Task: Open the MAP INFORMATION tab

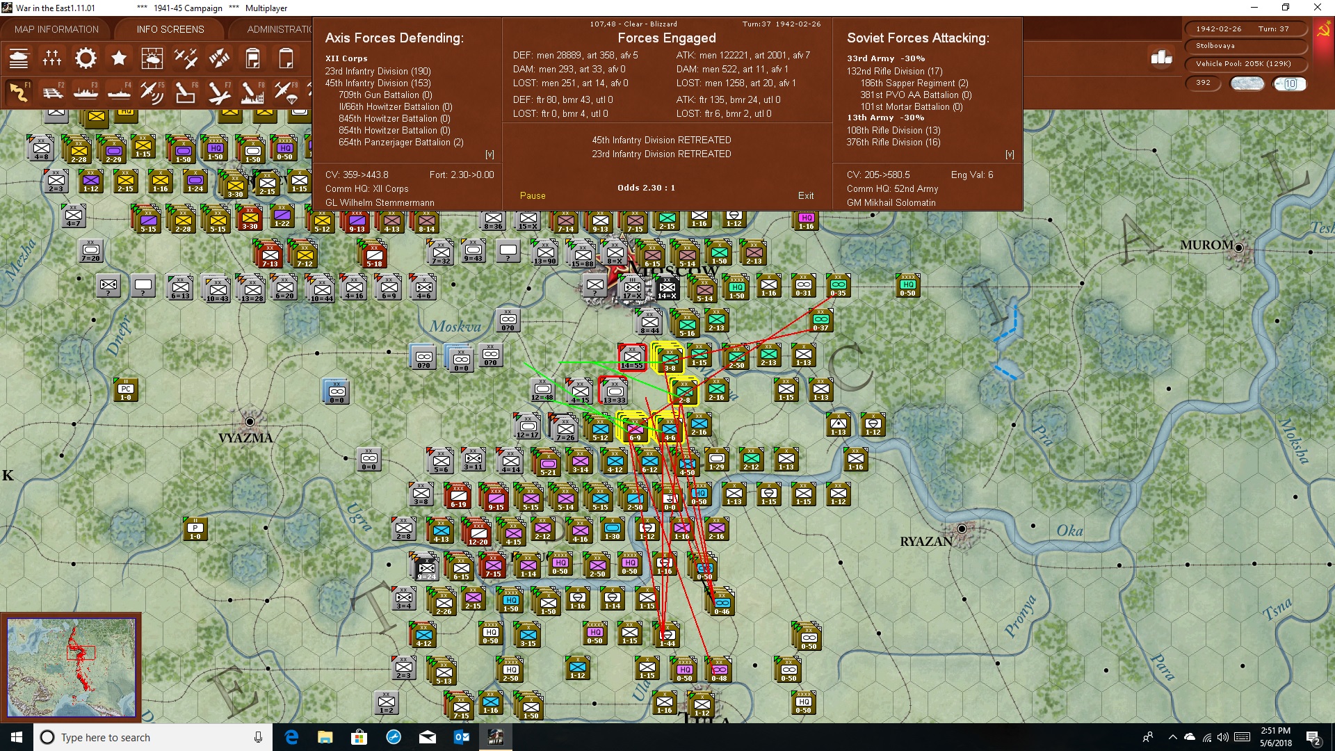Action: pyautogui.click(x=56, y=29)
